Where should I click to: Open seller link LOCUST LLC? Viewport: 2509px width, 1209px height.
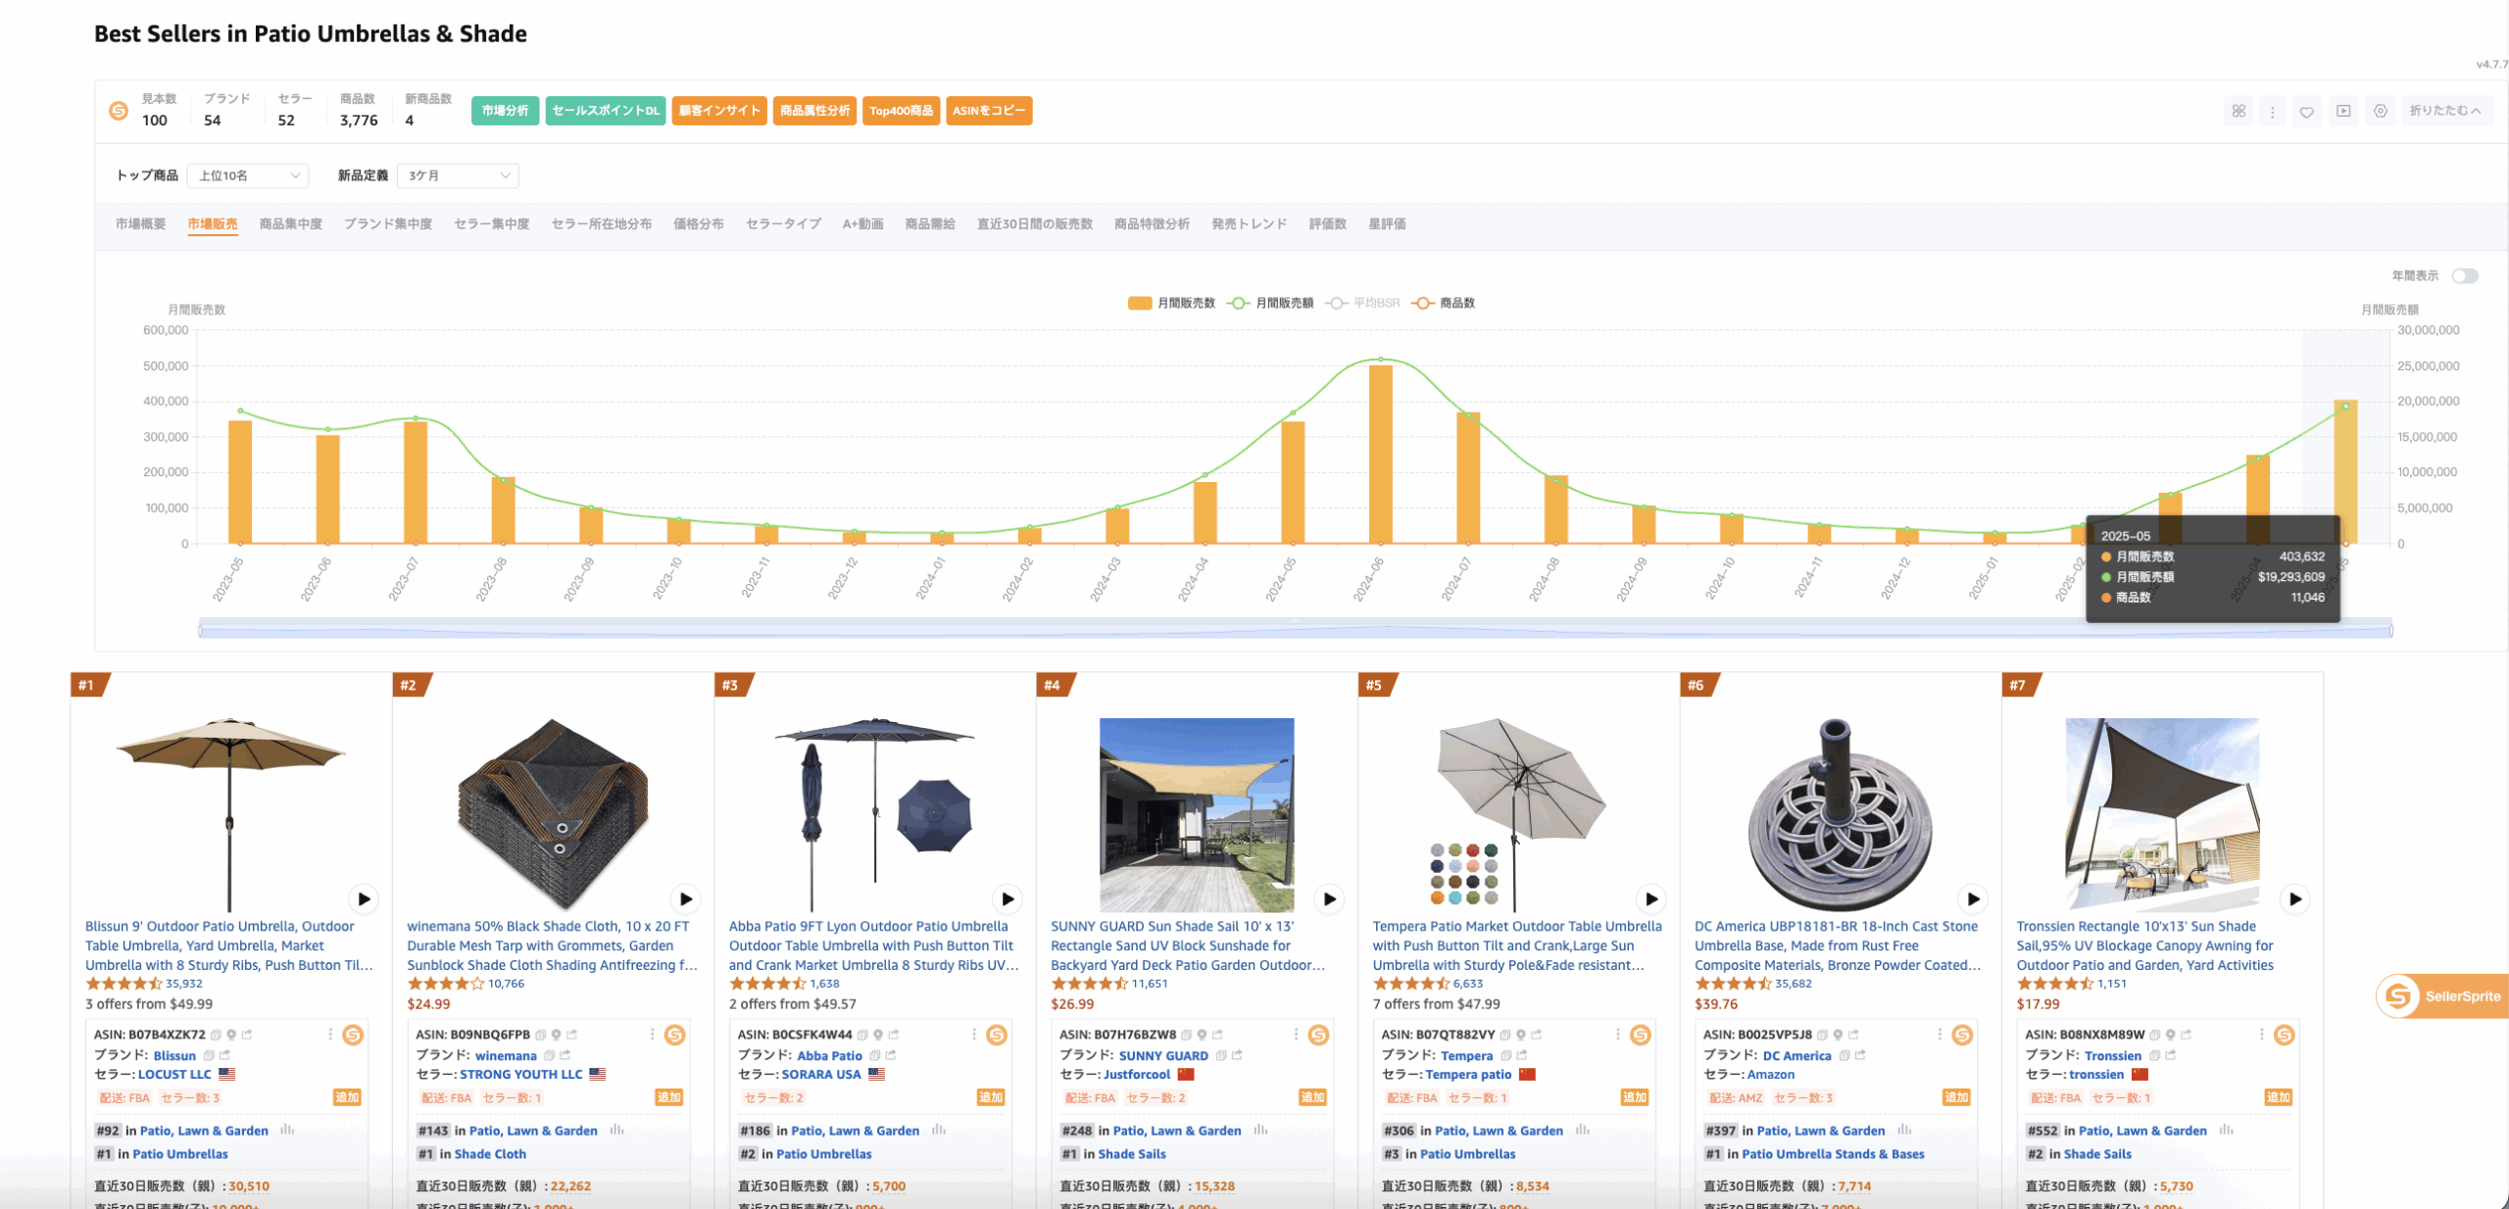pos(174,1075)
